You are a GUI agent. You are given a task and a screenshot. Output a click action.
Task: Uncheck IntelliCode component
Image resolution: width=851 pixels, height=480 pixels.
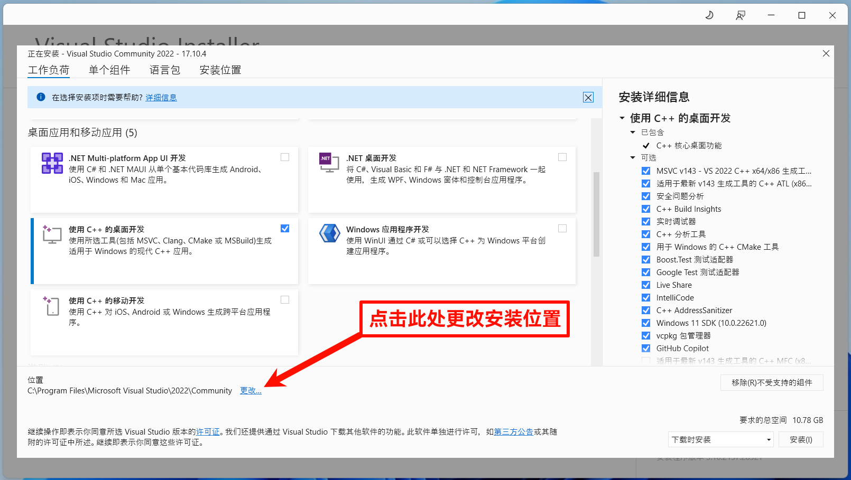pyautogui.click(x=646, y=298)
